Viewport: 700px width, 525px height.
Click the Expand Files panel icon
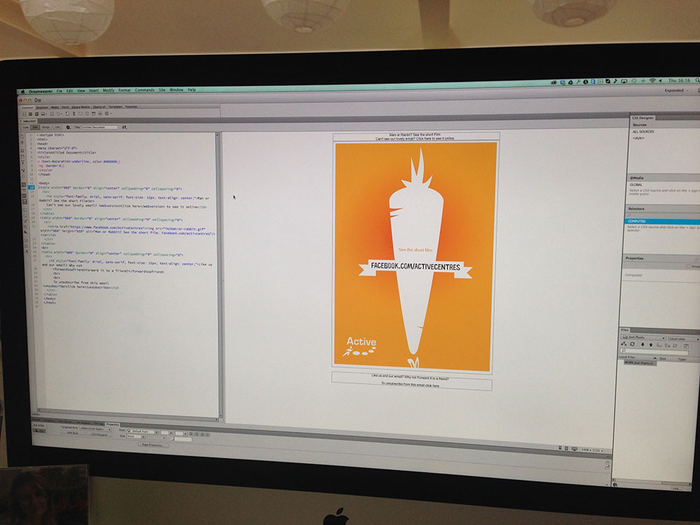pyautogui.click(x=686, y=346)
